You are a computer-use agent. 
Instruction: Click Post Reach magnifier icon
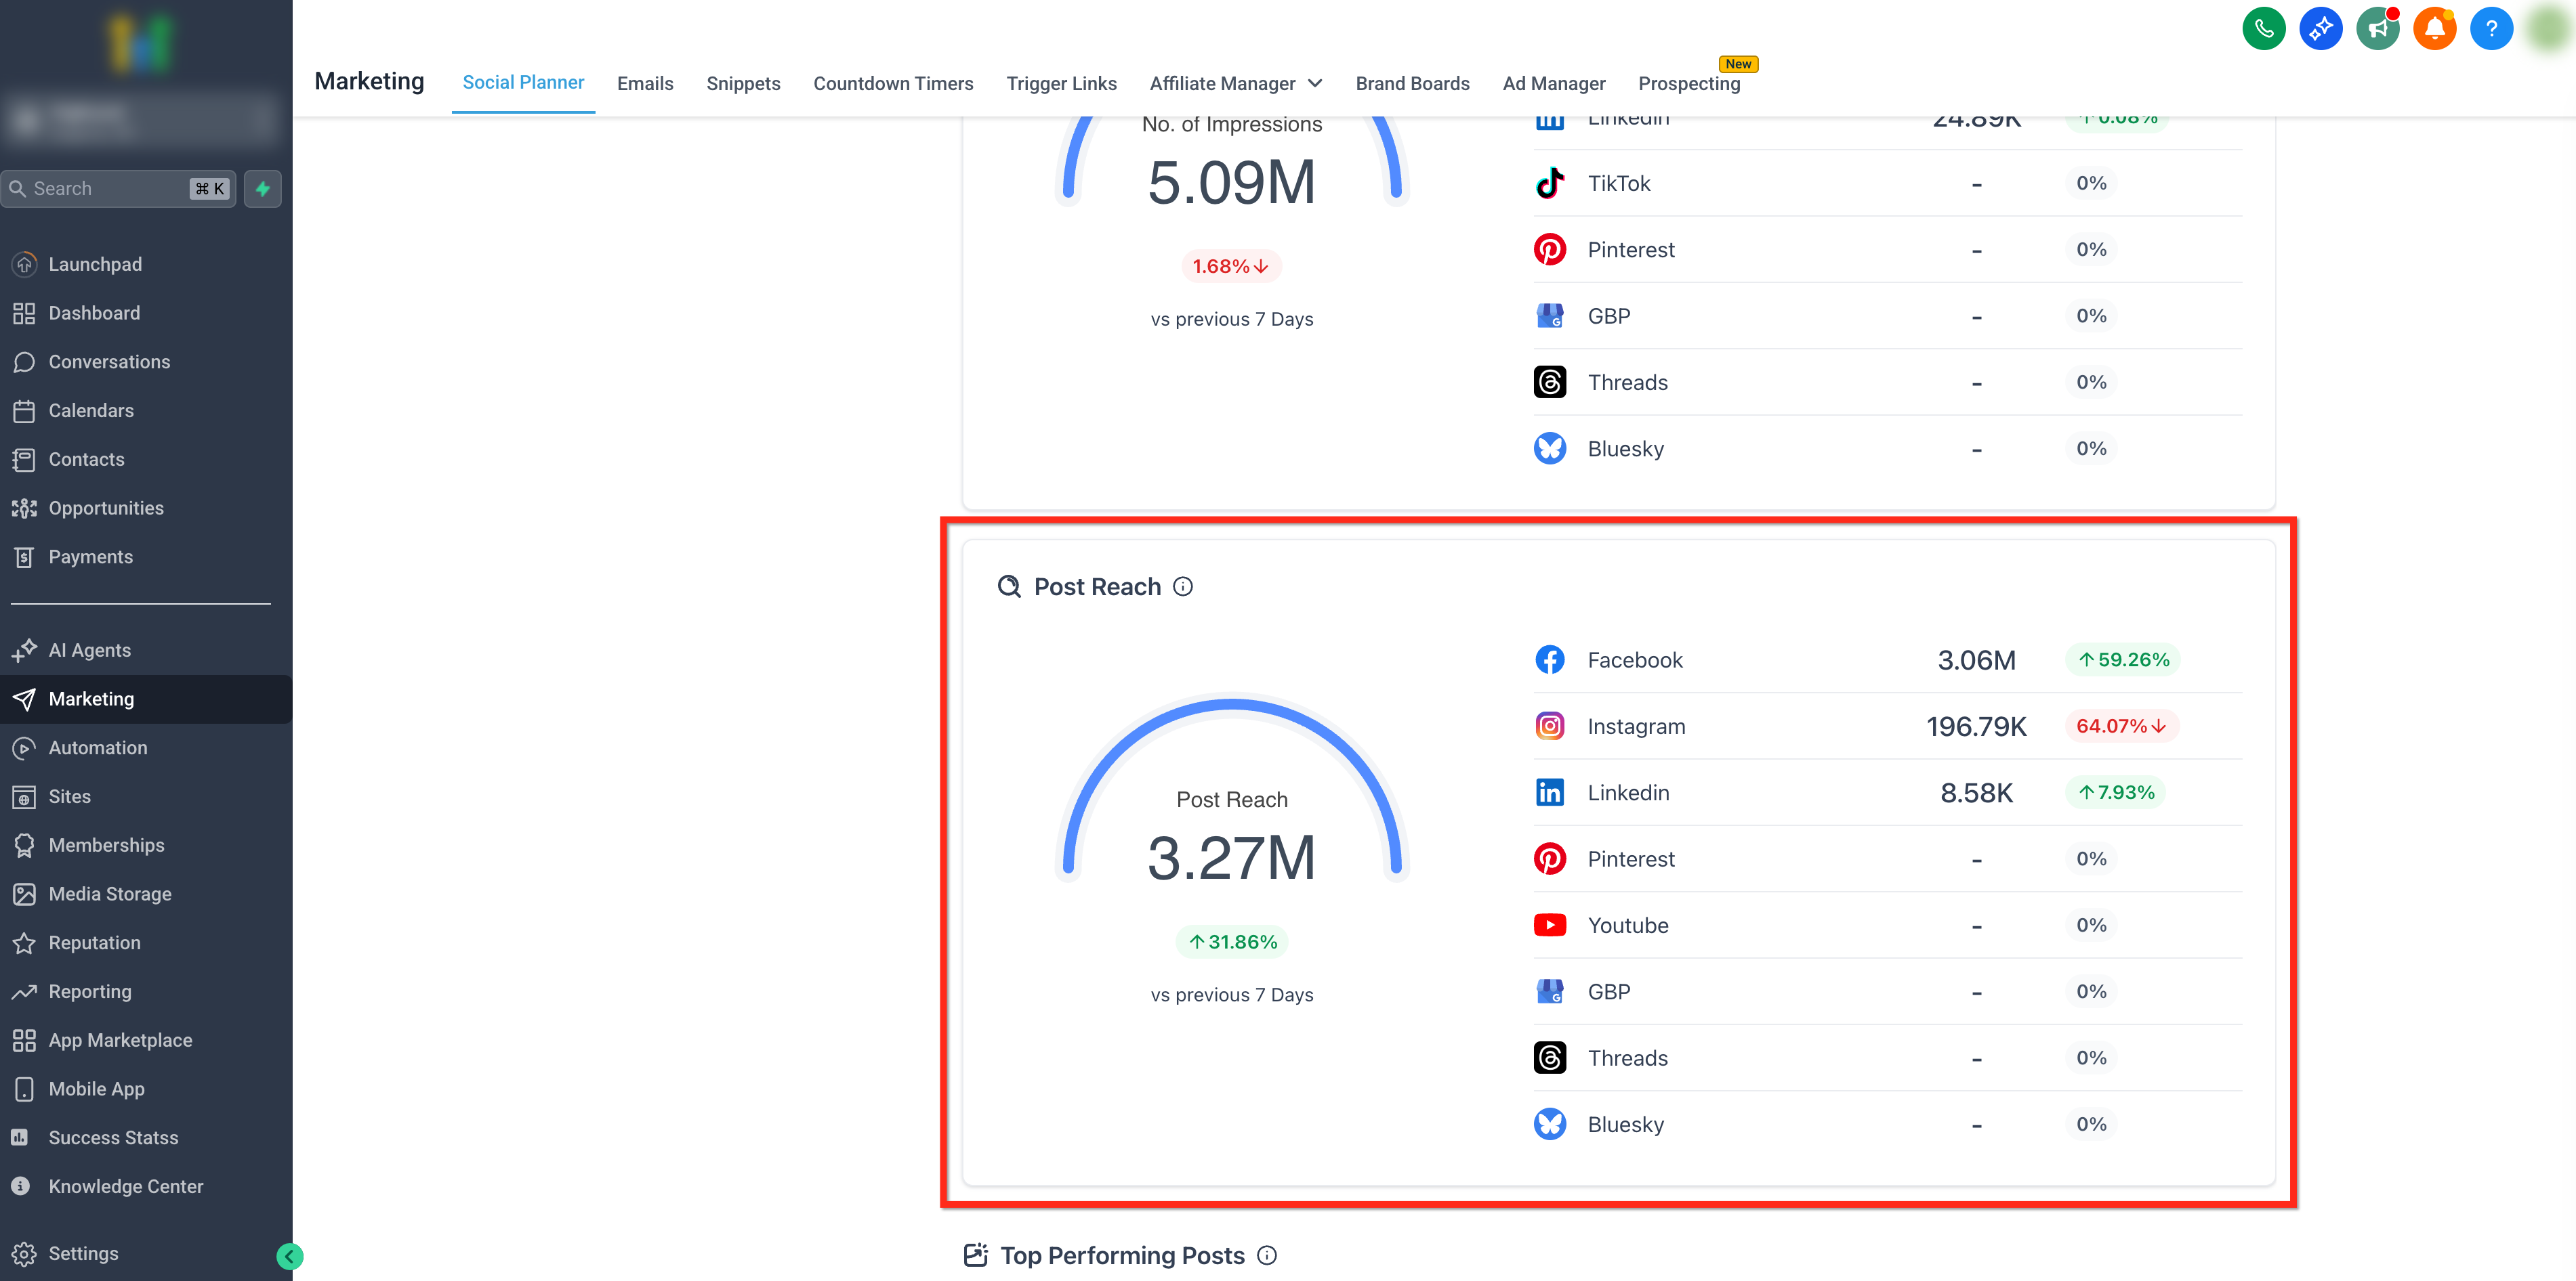(1009, 586)
